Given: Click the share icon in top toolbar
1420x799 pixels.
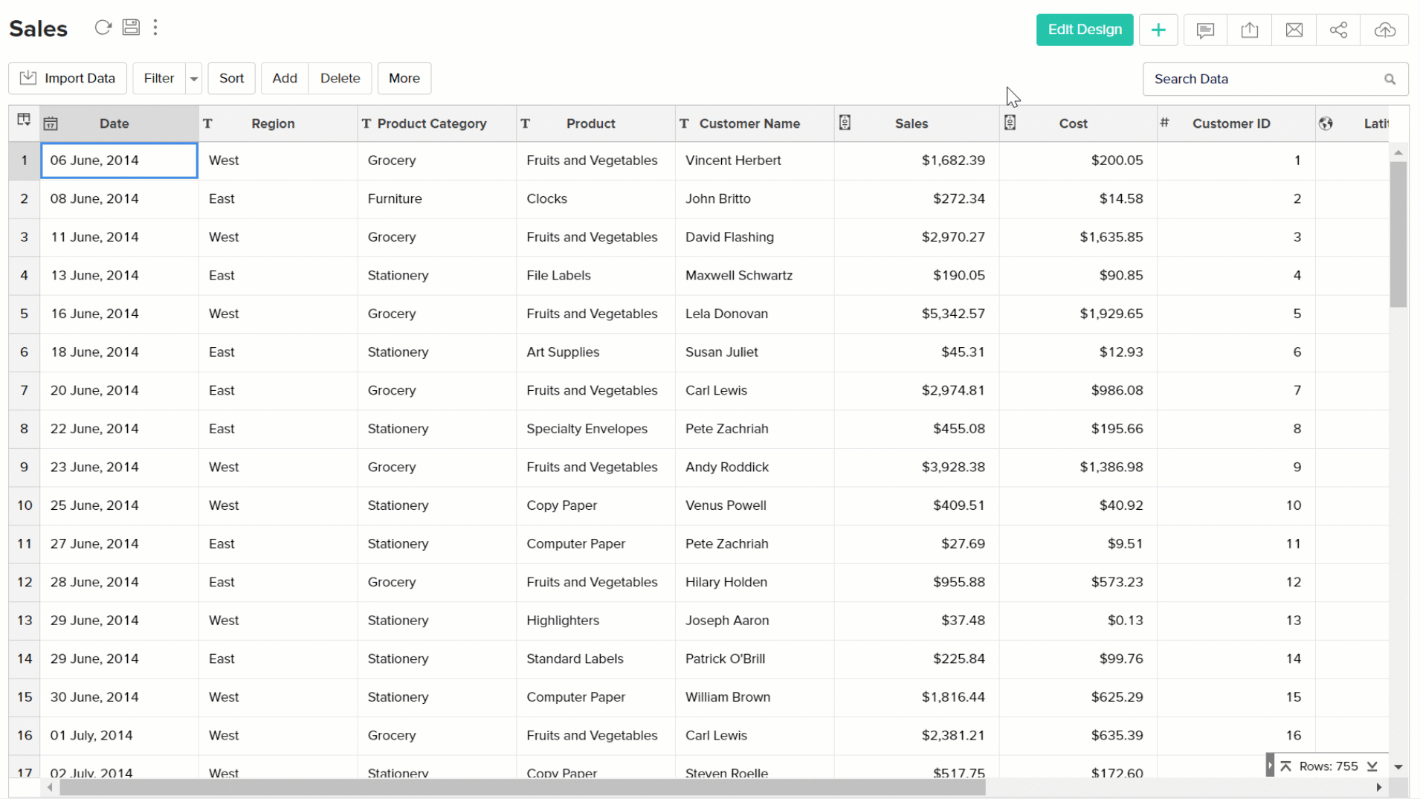Looking at the screenshot, I should 1338,30.
